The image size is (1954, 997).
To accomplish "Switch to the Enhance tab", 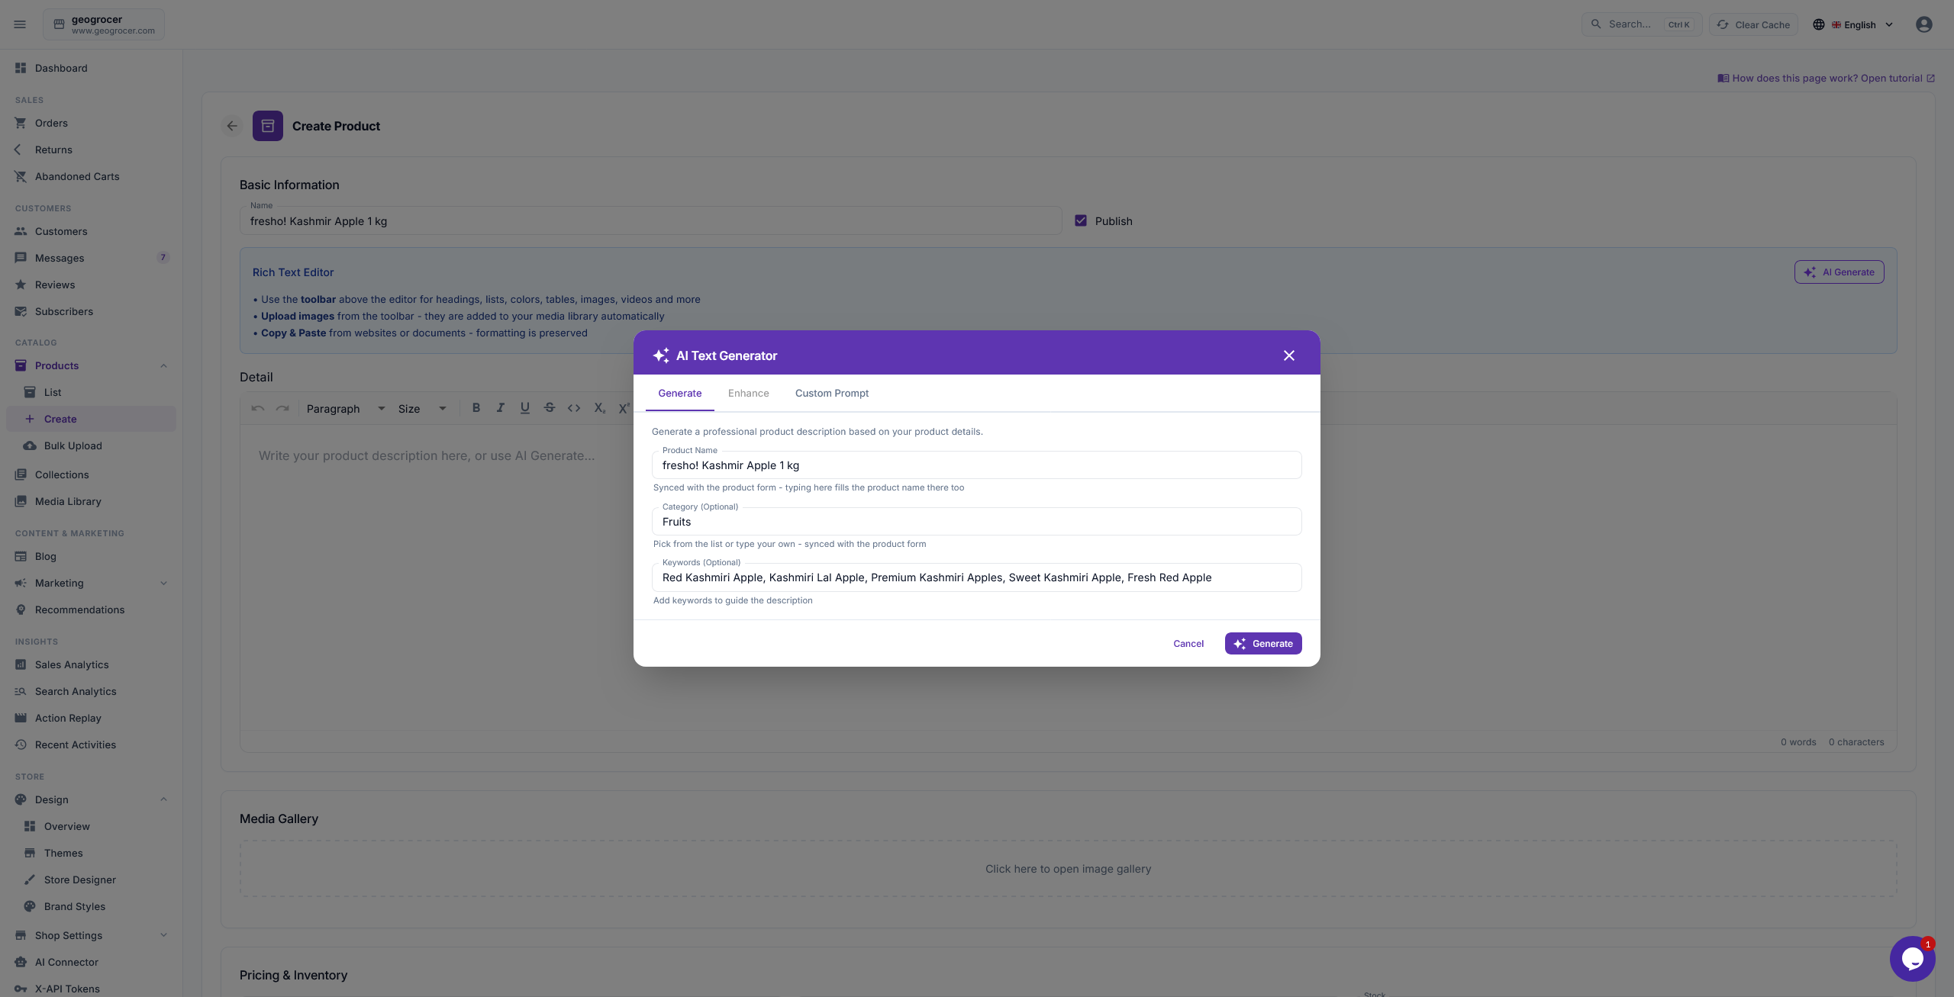I will 748,393.
